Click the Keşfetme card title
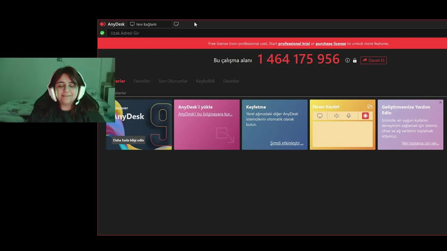 click(256, 107)
